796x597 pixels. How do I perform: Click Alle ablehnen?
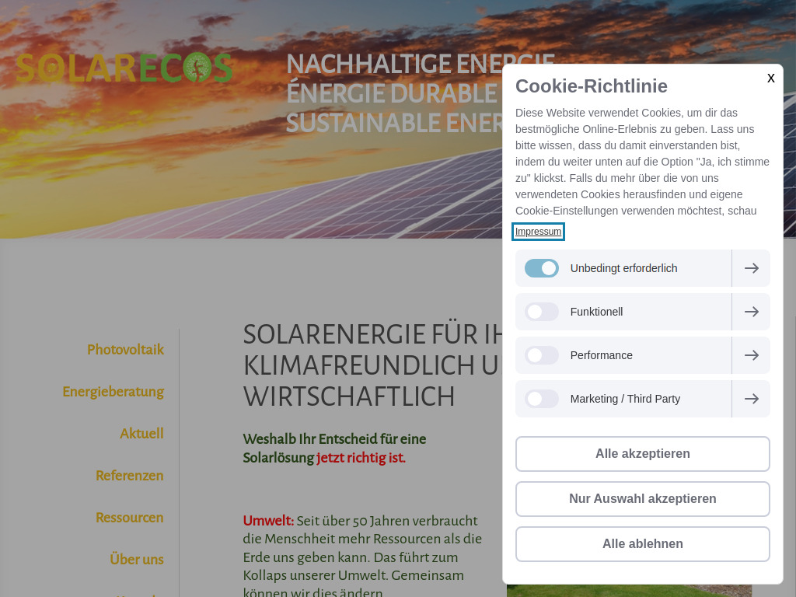pos(642,543)
